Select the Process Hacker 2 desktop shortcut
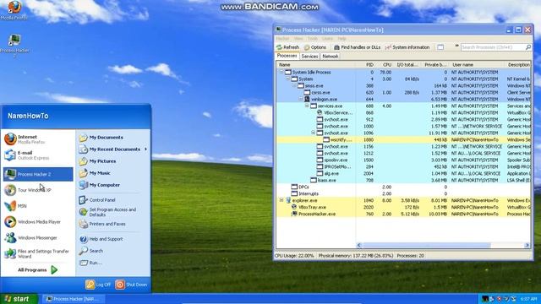Viewport: 541px width, 304px height. click(x=14, y=46)
